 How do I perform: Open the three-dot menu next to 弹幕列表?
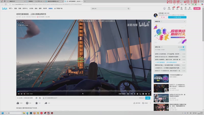click(162, 21)
